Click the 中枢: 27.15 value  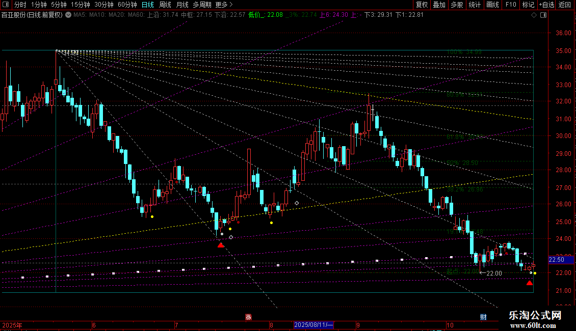click(197, 15)
